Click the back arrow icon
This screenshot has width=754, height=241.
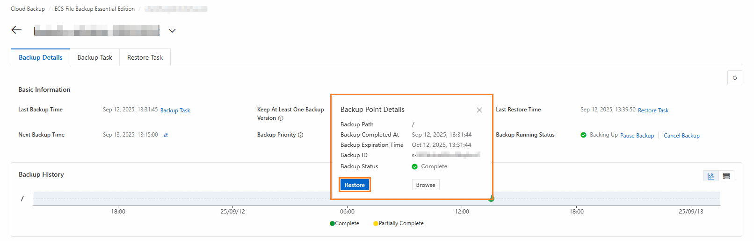(x=16, y=30)
